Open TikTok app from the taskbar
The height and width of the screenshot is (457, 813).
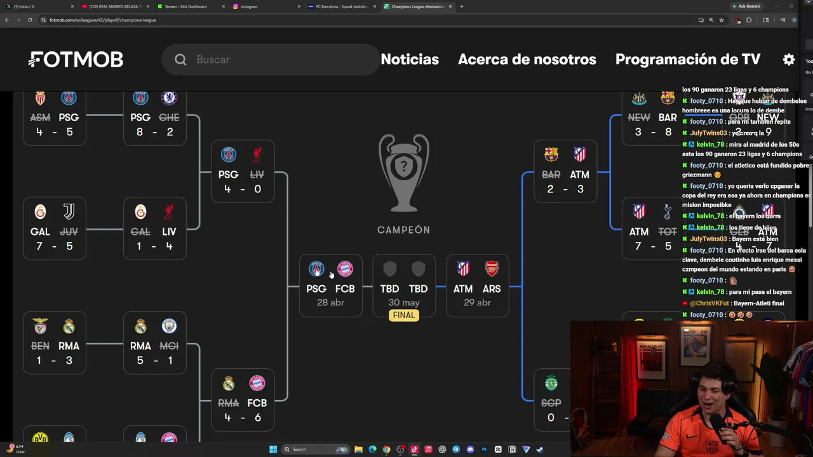[414, 449]
